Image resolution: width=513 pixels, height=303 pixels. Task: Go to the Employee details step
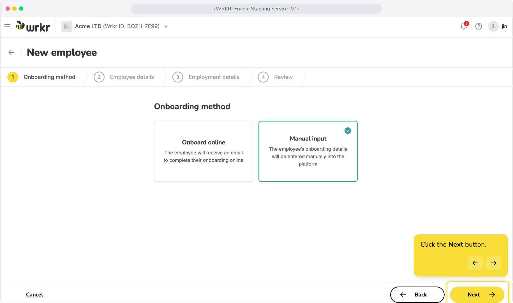coord(124,77)
